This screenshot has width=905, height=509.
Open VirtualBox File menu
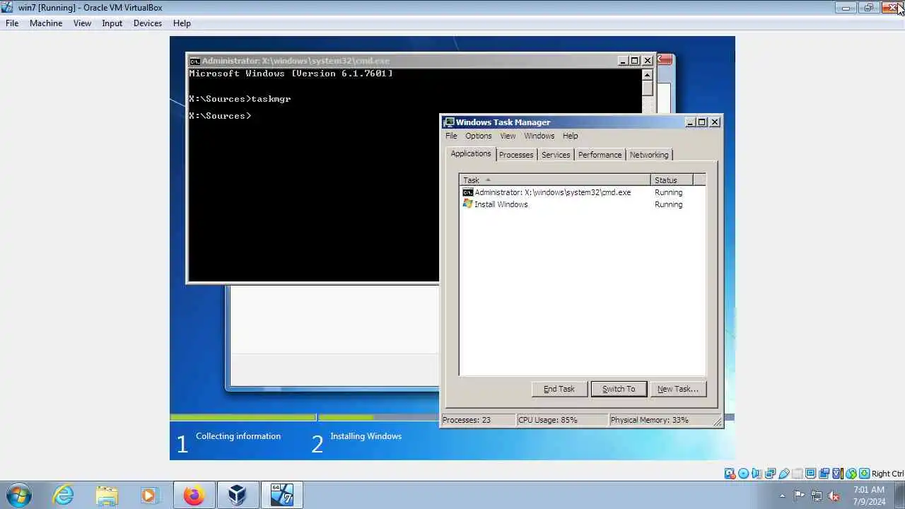click(x=12, y=23)
